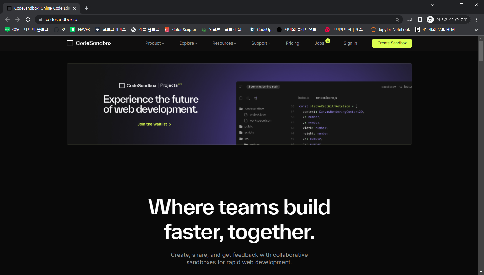Open the Color Scripter bookmark
Image resolution: width=484 pixels, height=275 pixels.
point(181,29)
